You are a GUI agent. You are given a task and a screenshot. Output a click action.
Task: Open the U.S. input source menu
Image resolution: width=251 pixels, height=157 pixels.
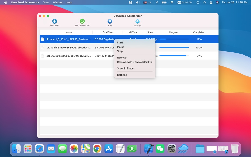pyautogui.click(x=147, y=2)
